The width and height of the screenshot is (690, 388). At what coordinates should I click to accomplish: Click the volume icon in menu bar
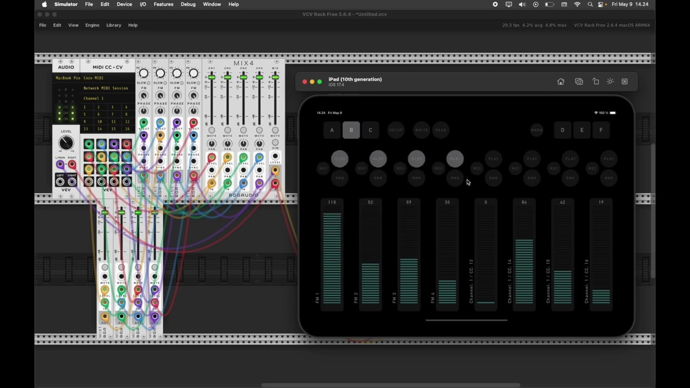(x=522, y=4)
